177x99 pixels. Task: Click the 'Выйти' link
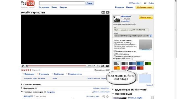pos(151,3)
